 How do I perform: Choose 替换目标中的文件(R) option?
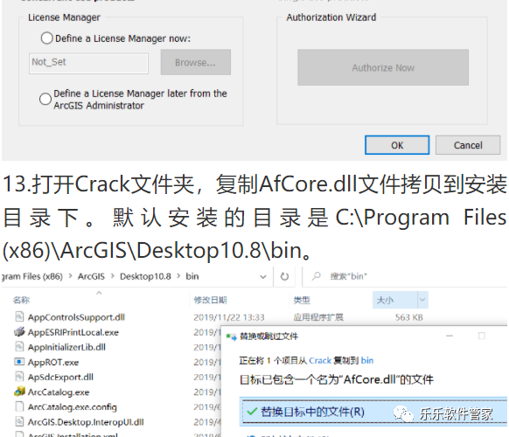[374, 411]
